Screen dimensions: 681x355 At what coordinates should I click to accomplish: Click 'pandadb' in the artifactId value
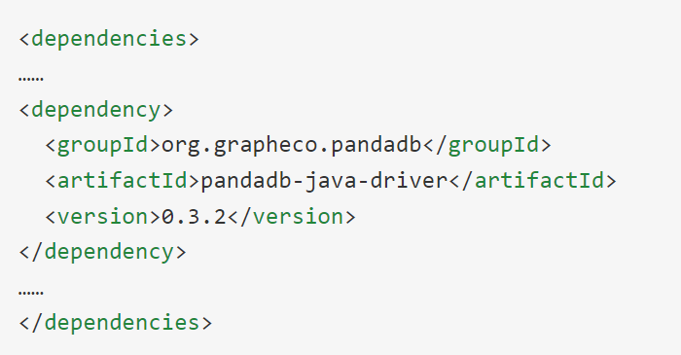(246, 181)
